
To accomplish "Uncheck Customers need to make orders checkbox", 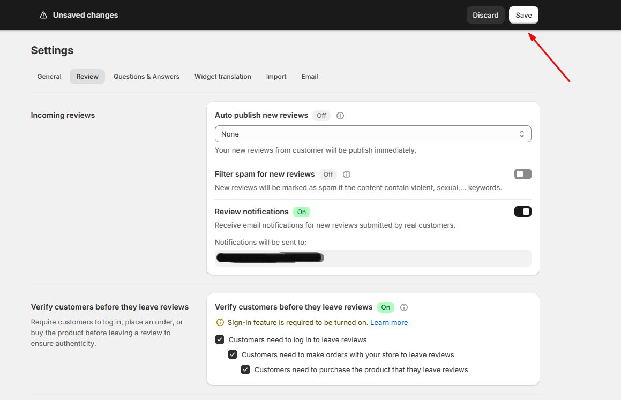I will coord(233,354).
